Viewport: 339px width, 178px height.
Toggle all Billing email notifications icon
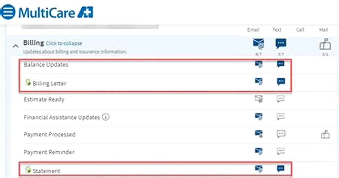click(258, 44)
